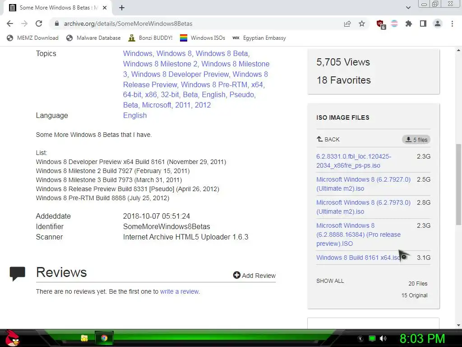Reload the archive.org page
This screenshot has width=462, height=347.
[x=39, y=23]
